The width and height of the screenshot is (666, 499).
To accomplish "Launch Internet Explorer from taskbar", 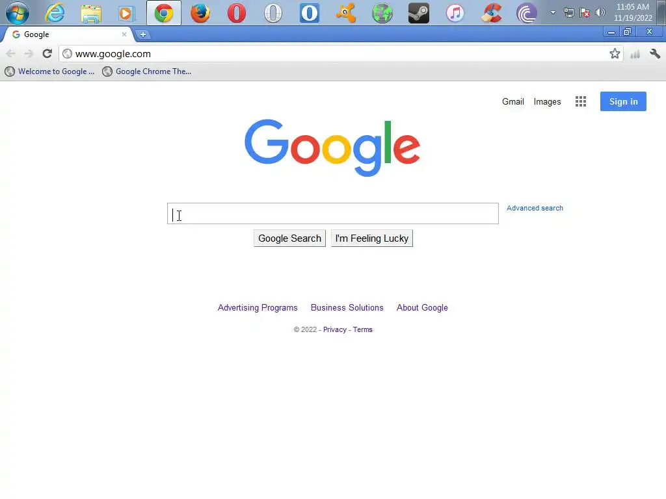I will pos(55,13).
